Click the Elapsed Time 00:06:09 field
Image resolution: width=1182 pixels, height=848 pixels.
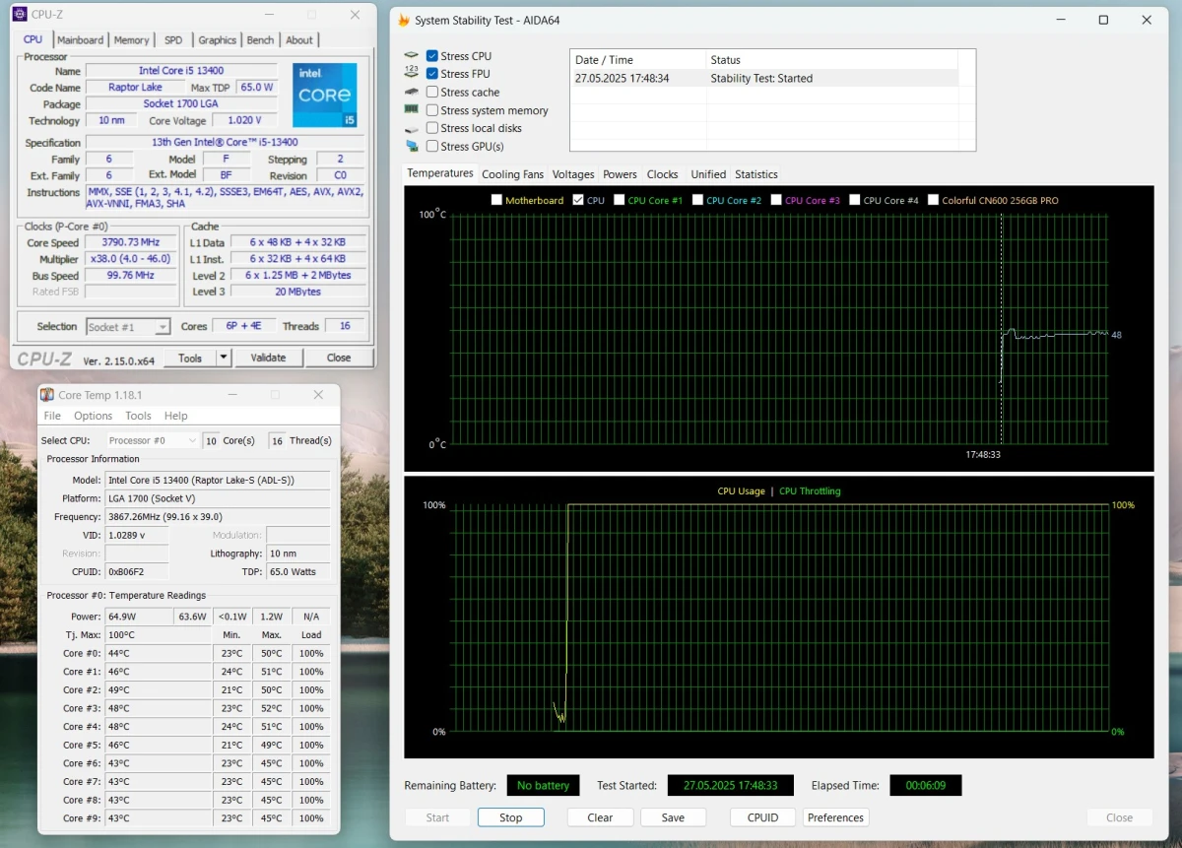click(926, 785)
